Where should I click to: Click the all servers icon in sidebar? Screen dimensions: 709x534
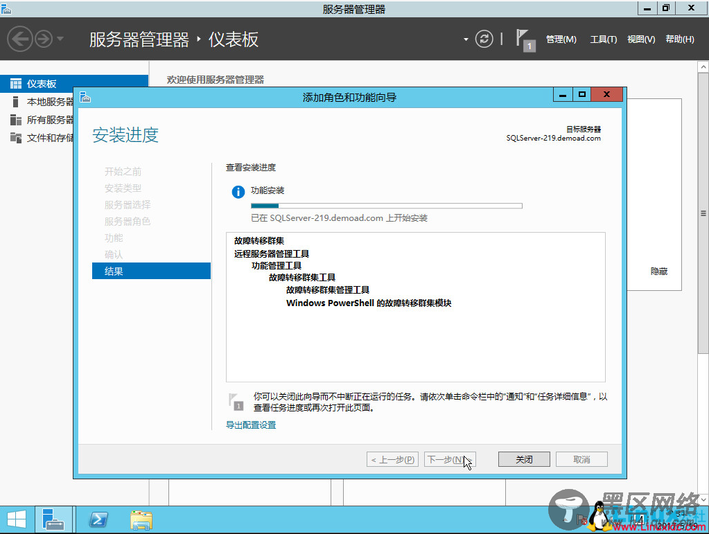point(16,120)
